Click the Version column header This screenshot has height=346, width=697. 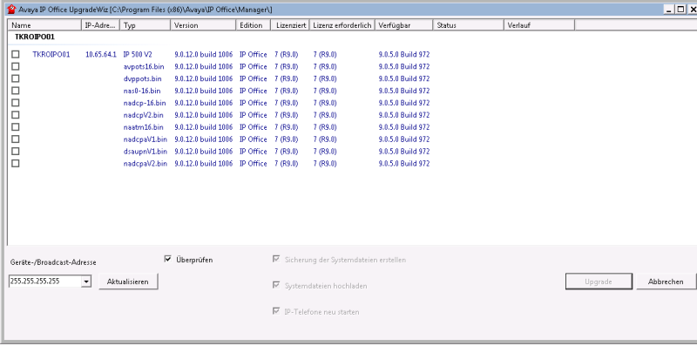tap(203, 25)
